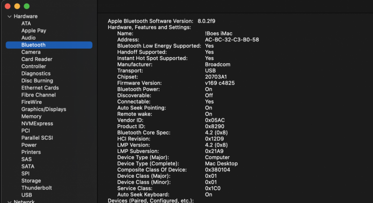Click the Bluetooth Core Spec label
This screenshot has width=373, height=203.
click(x=144, y=133)
